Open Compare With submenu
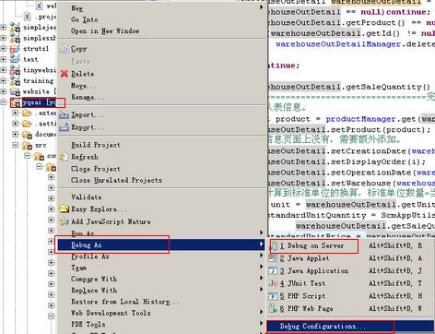 pyautogui.click(x=162, y=279)
